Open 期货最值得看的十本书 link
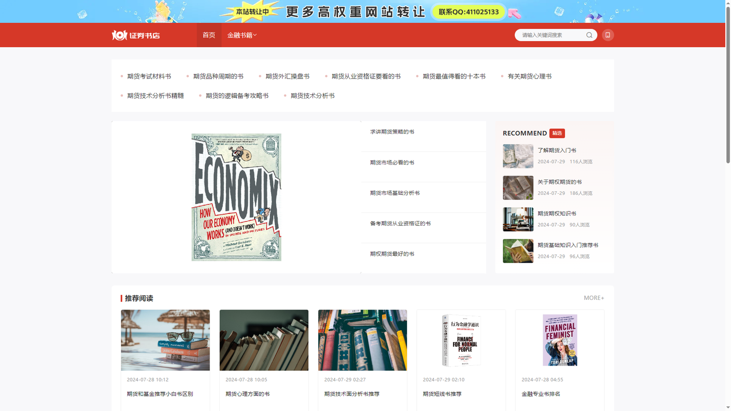Screen dimensions: 731x411 coord(454,76)
